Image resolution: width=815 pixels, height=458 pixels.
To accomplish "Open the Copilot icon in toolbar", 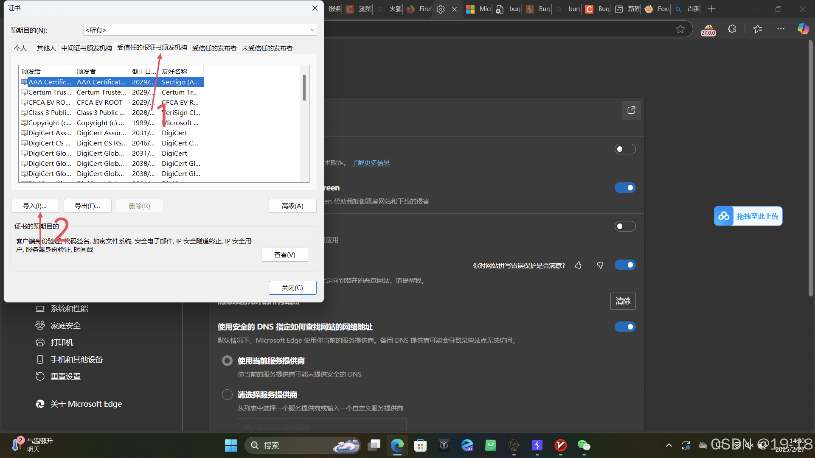I will 803,29.
